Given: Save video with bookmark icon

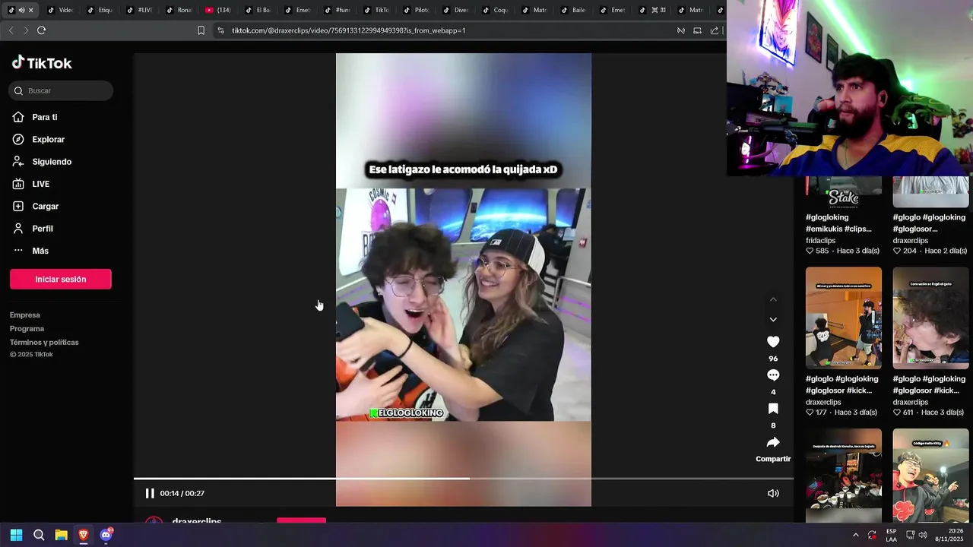Looking at the screenshot, I should (773, 409).
